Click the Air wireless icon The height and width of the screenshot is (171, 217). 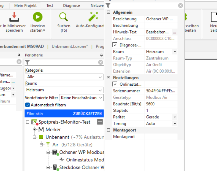coord(48,145)
